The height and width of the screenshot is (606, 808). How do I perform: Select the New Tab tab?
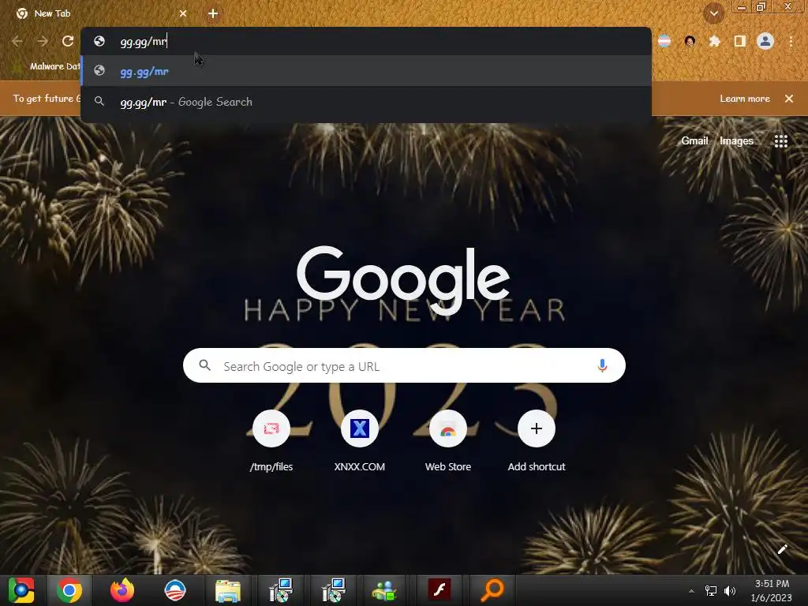point(101,13)
